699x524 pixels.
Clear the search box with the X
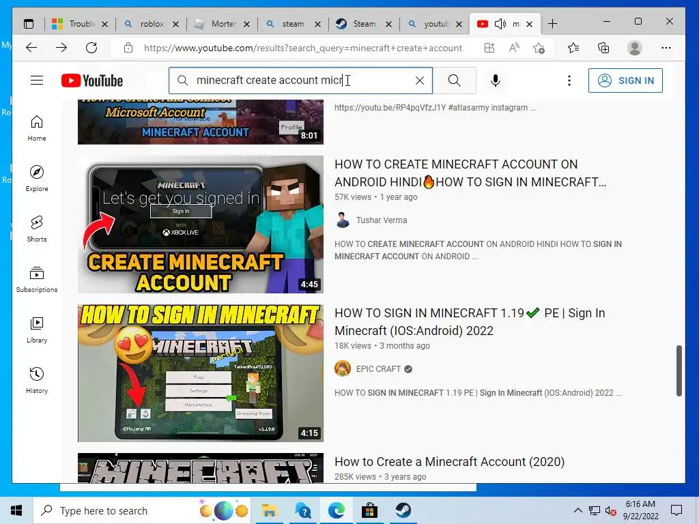[x=420, y=81]
